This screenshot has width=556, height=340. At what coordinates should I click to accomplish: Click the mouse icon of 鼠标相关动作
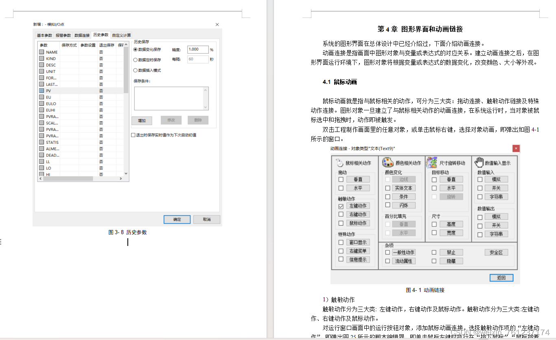[x=340, y=163]
